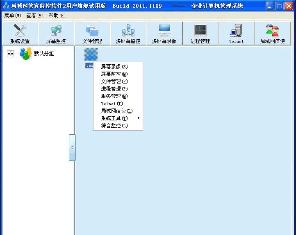Open 进程管理 process manager toolbar icon
The image size is (296, 235).
[x=200, y=33]
